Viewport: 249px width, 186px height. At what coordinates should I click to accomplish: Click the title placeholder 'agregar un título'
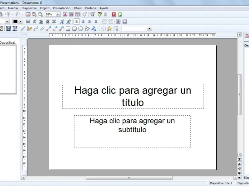pyautogui.click(x=133, y=96)
